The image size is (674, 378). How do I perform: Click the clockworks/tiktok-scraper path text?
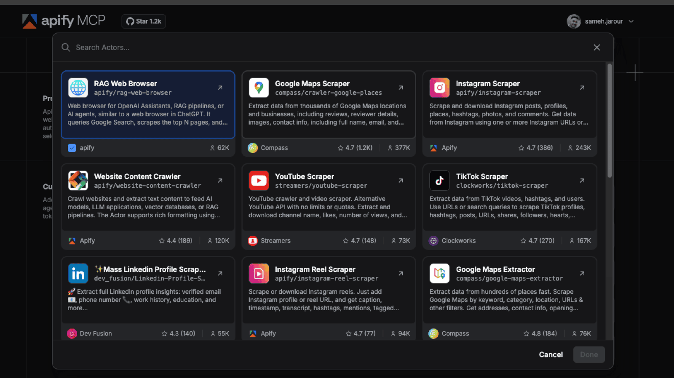coord(502,186)
